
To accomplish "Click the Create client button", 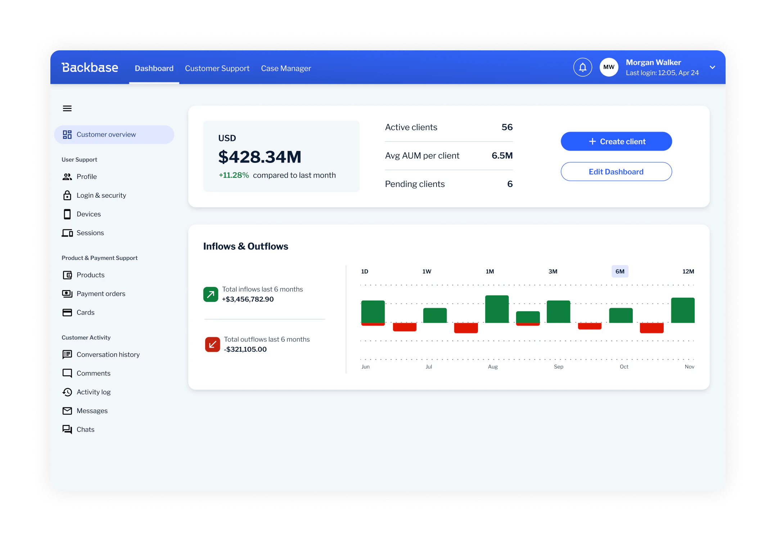I will [616, 141].
